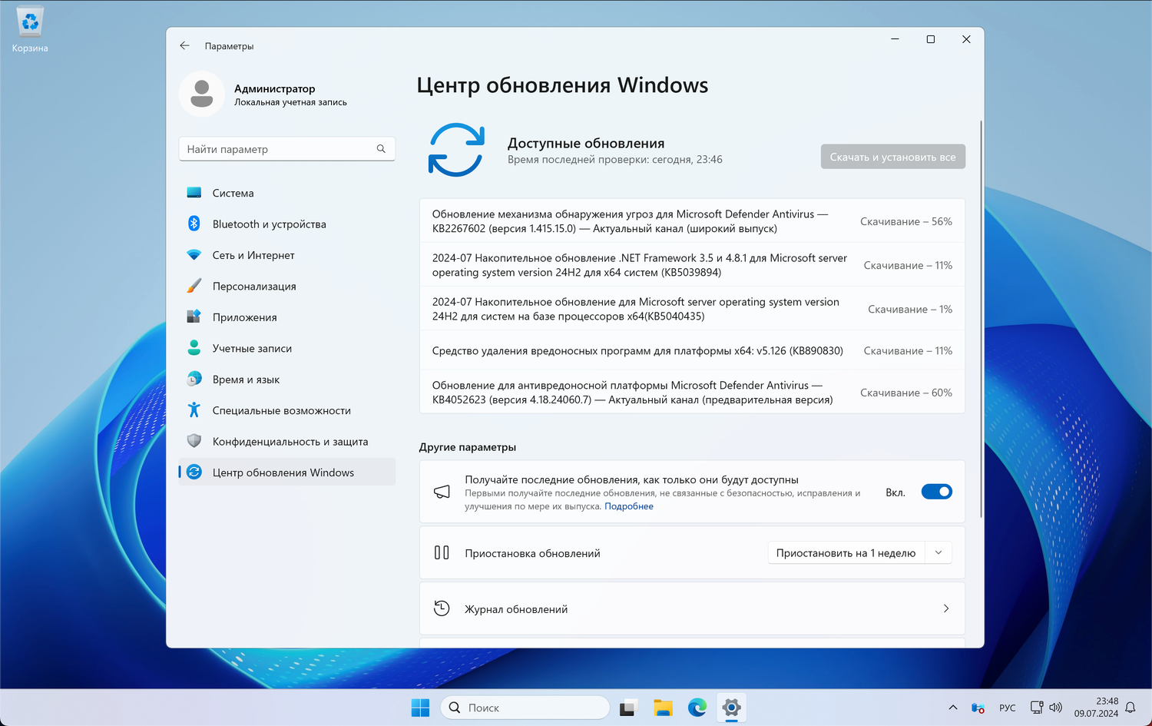
Task: Click the Скачивание – 60% status
Action: (906, 393)
